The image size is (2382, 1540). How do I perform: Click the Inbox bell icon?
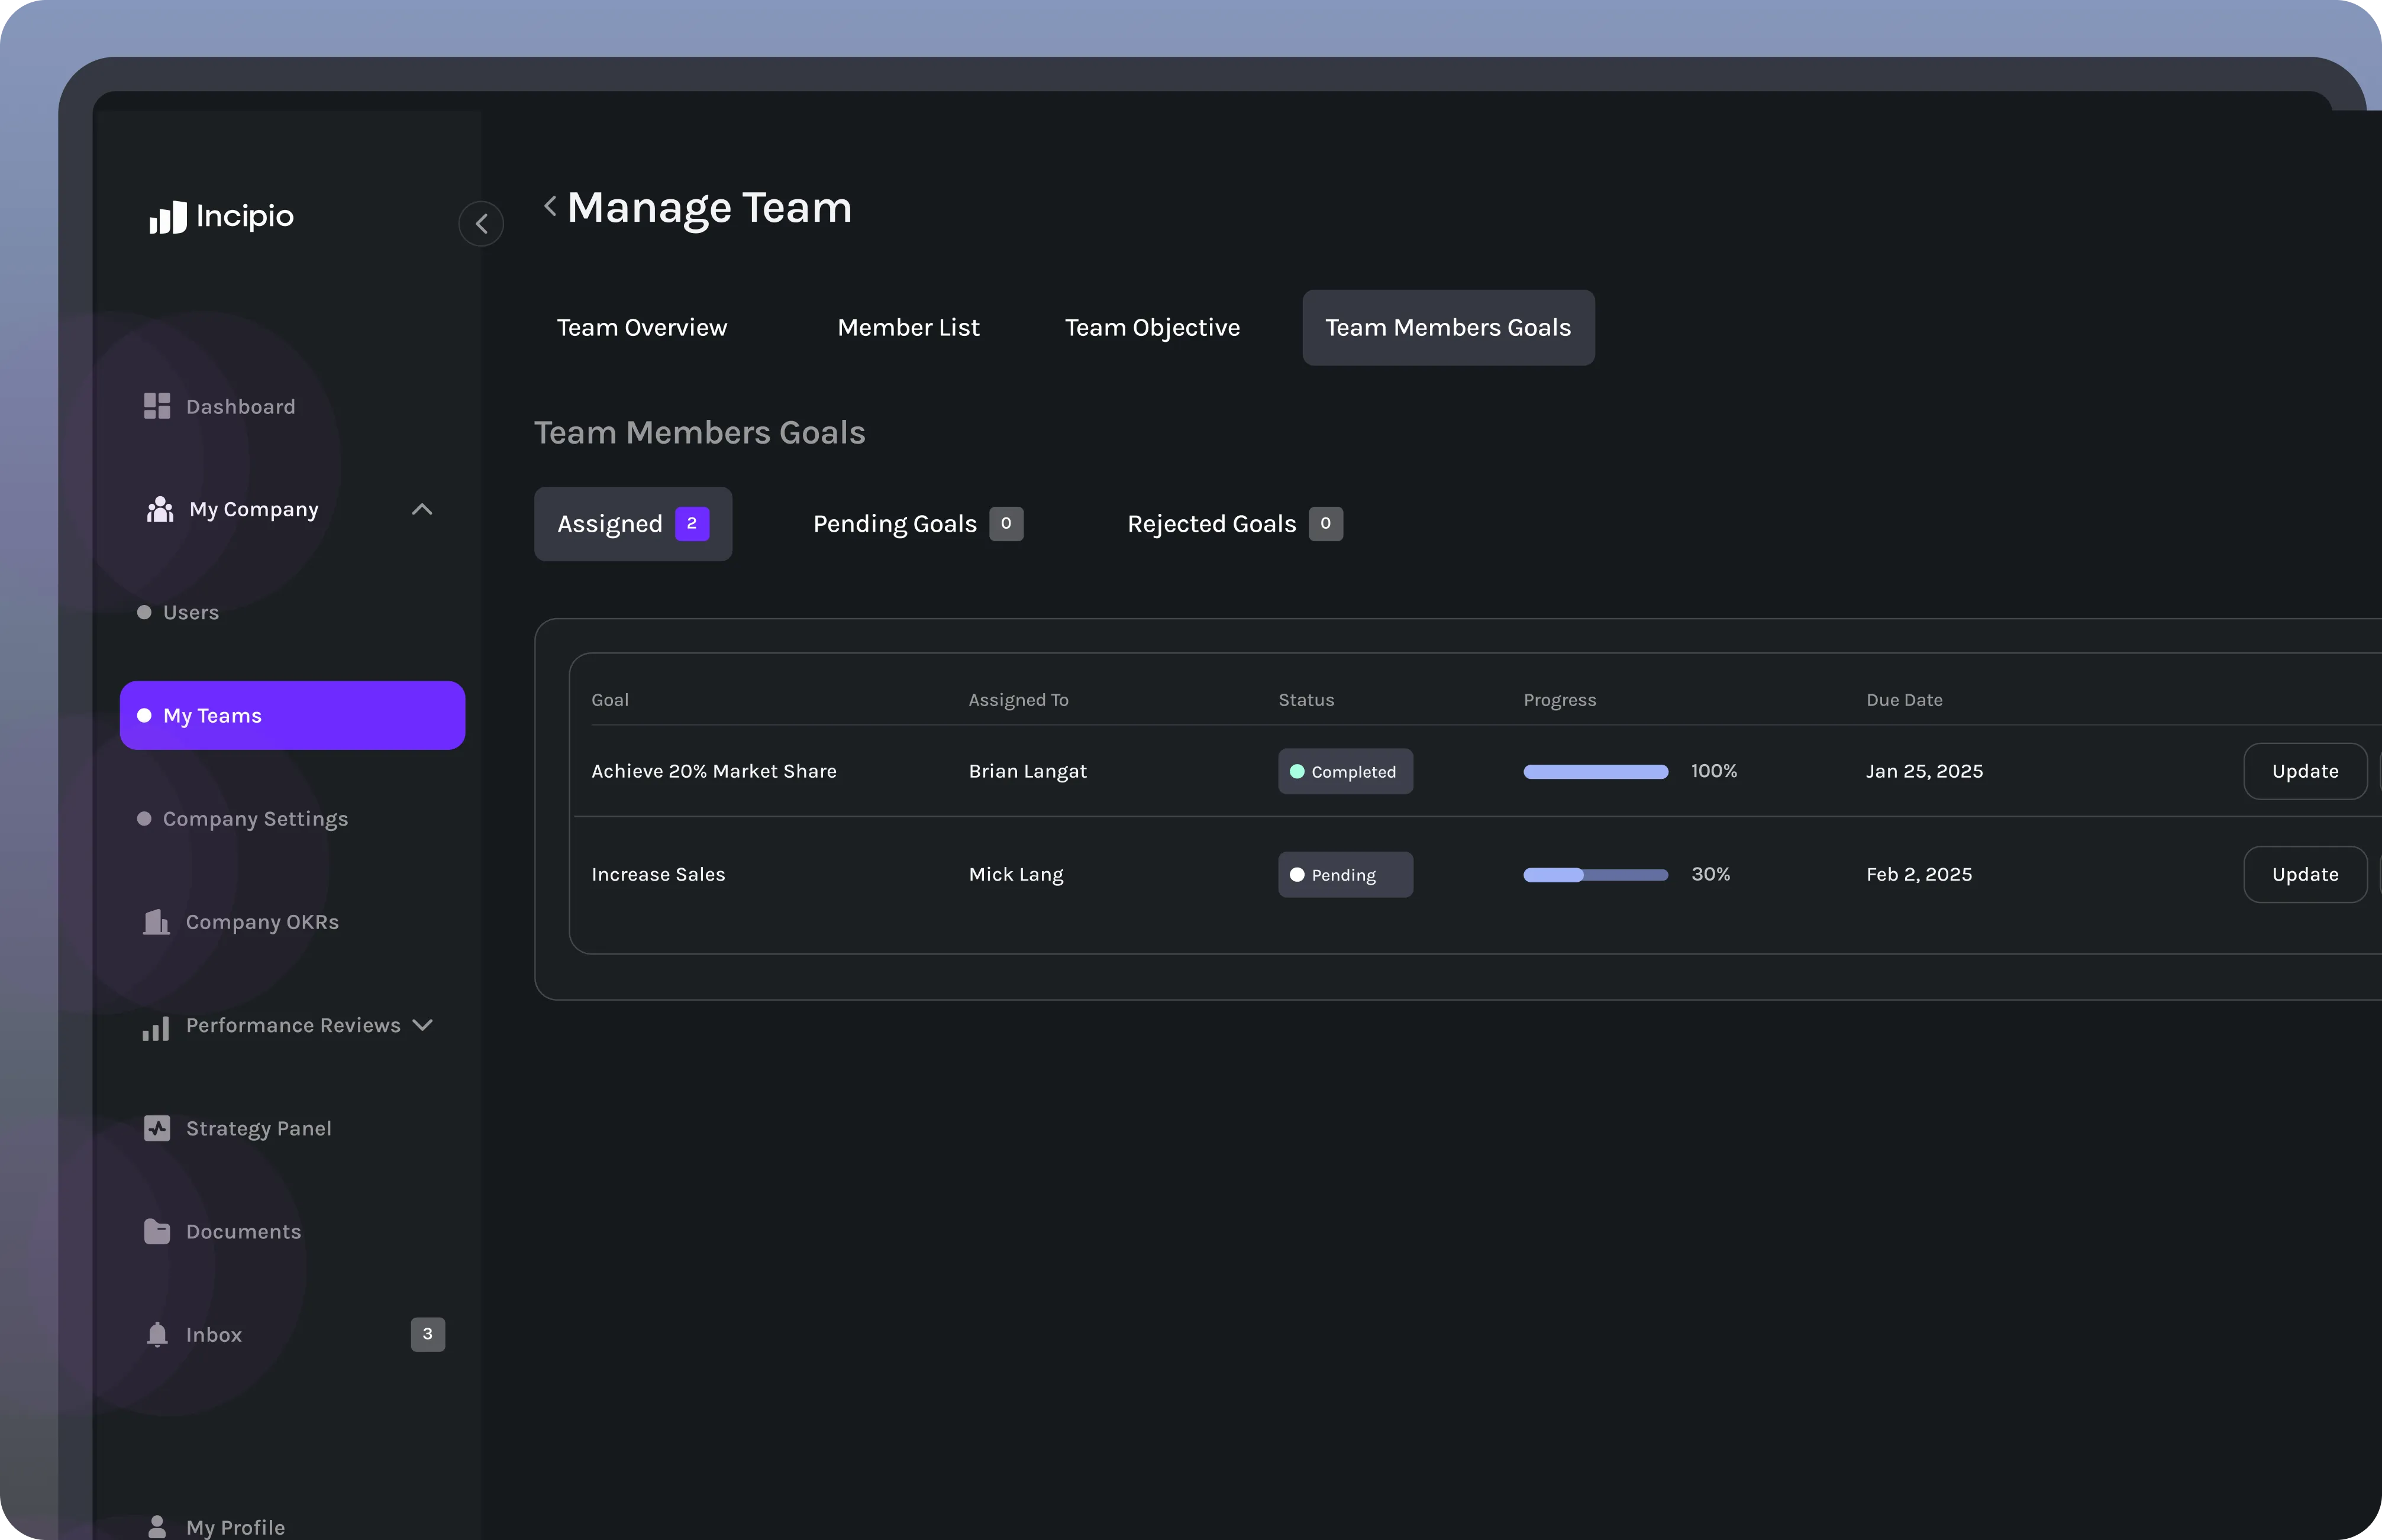157,1334
